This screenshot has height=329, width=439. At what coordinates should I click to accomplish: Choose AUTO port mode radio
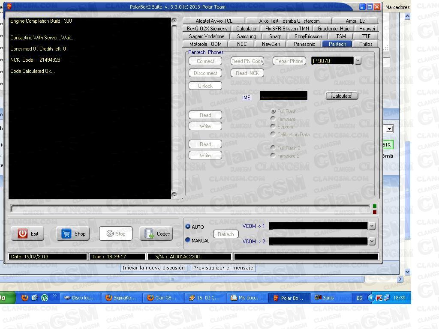click(188, 227)
